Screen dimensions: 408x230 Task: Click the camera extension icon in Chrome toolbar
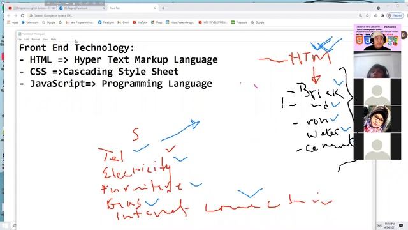pyautogui.click(x=375, y=15)
